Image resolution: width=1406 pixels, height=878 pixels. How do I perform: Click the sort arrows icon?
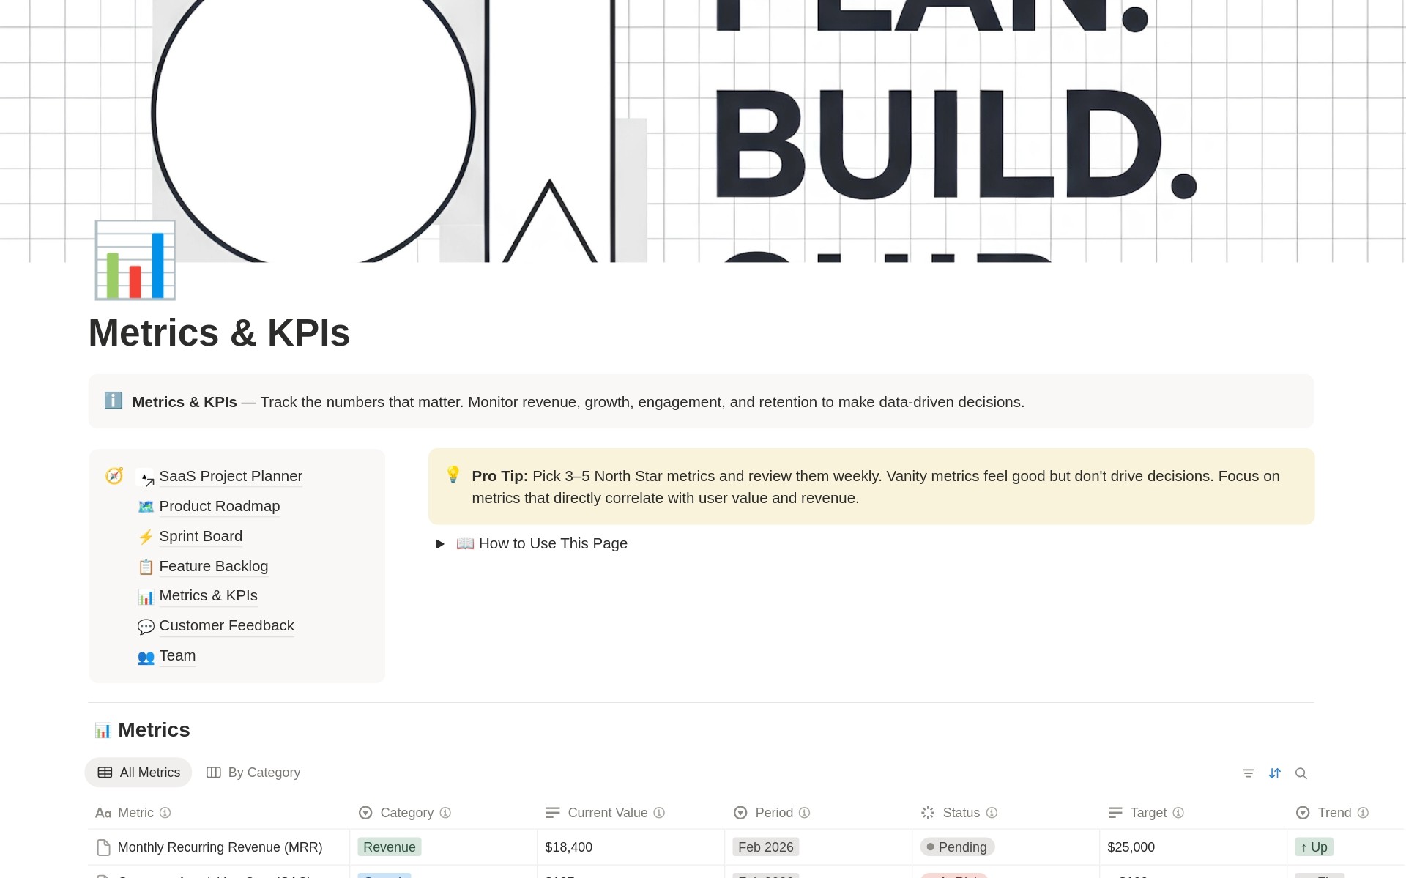click(1275, 773)
